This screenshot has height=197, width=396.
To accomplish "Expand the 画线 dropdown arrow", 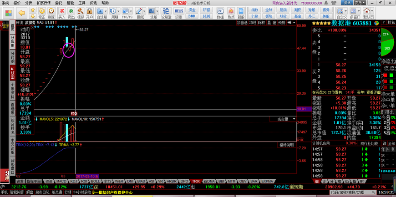I will tap(144, 11).
